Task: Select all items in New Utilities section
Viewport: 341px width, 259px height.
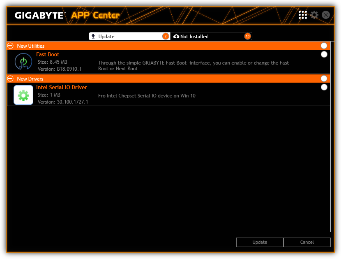Action: coord(324,46)
